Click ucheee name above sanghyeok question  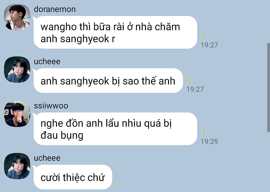click(47, 61)
